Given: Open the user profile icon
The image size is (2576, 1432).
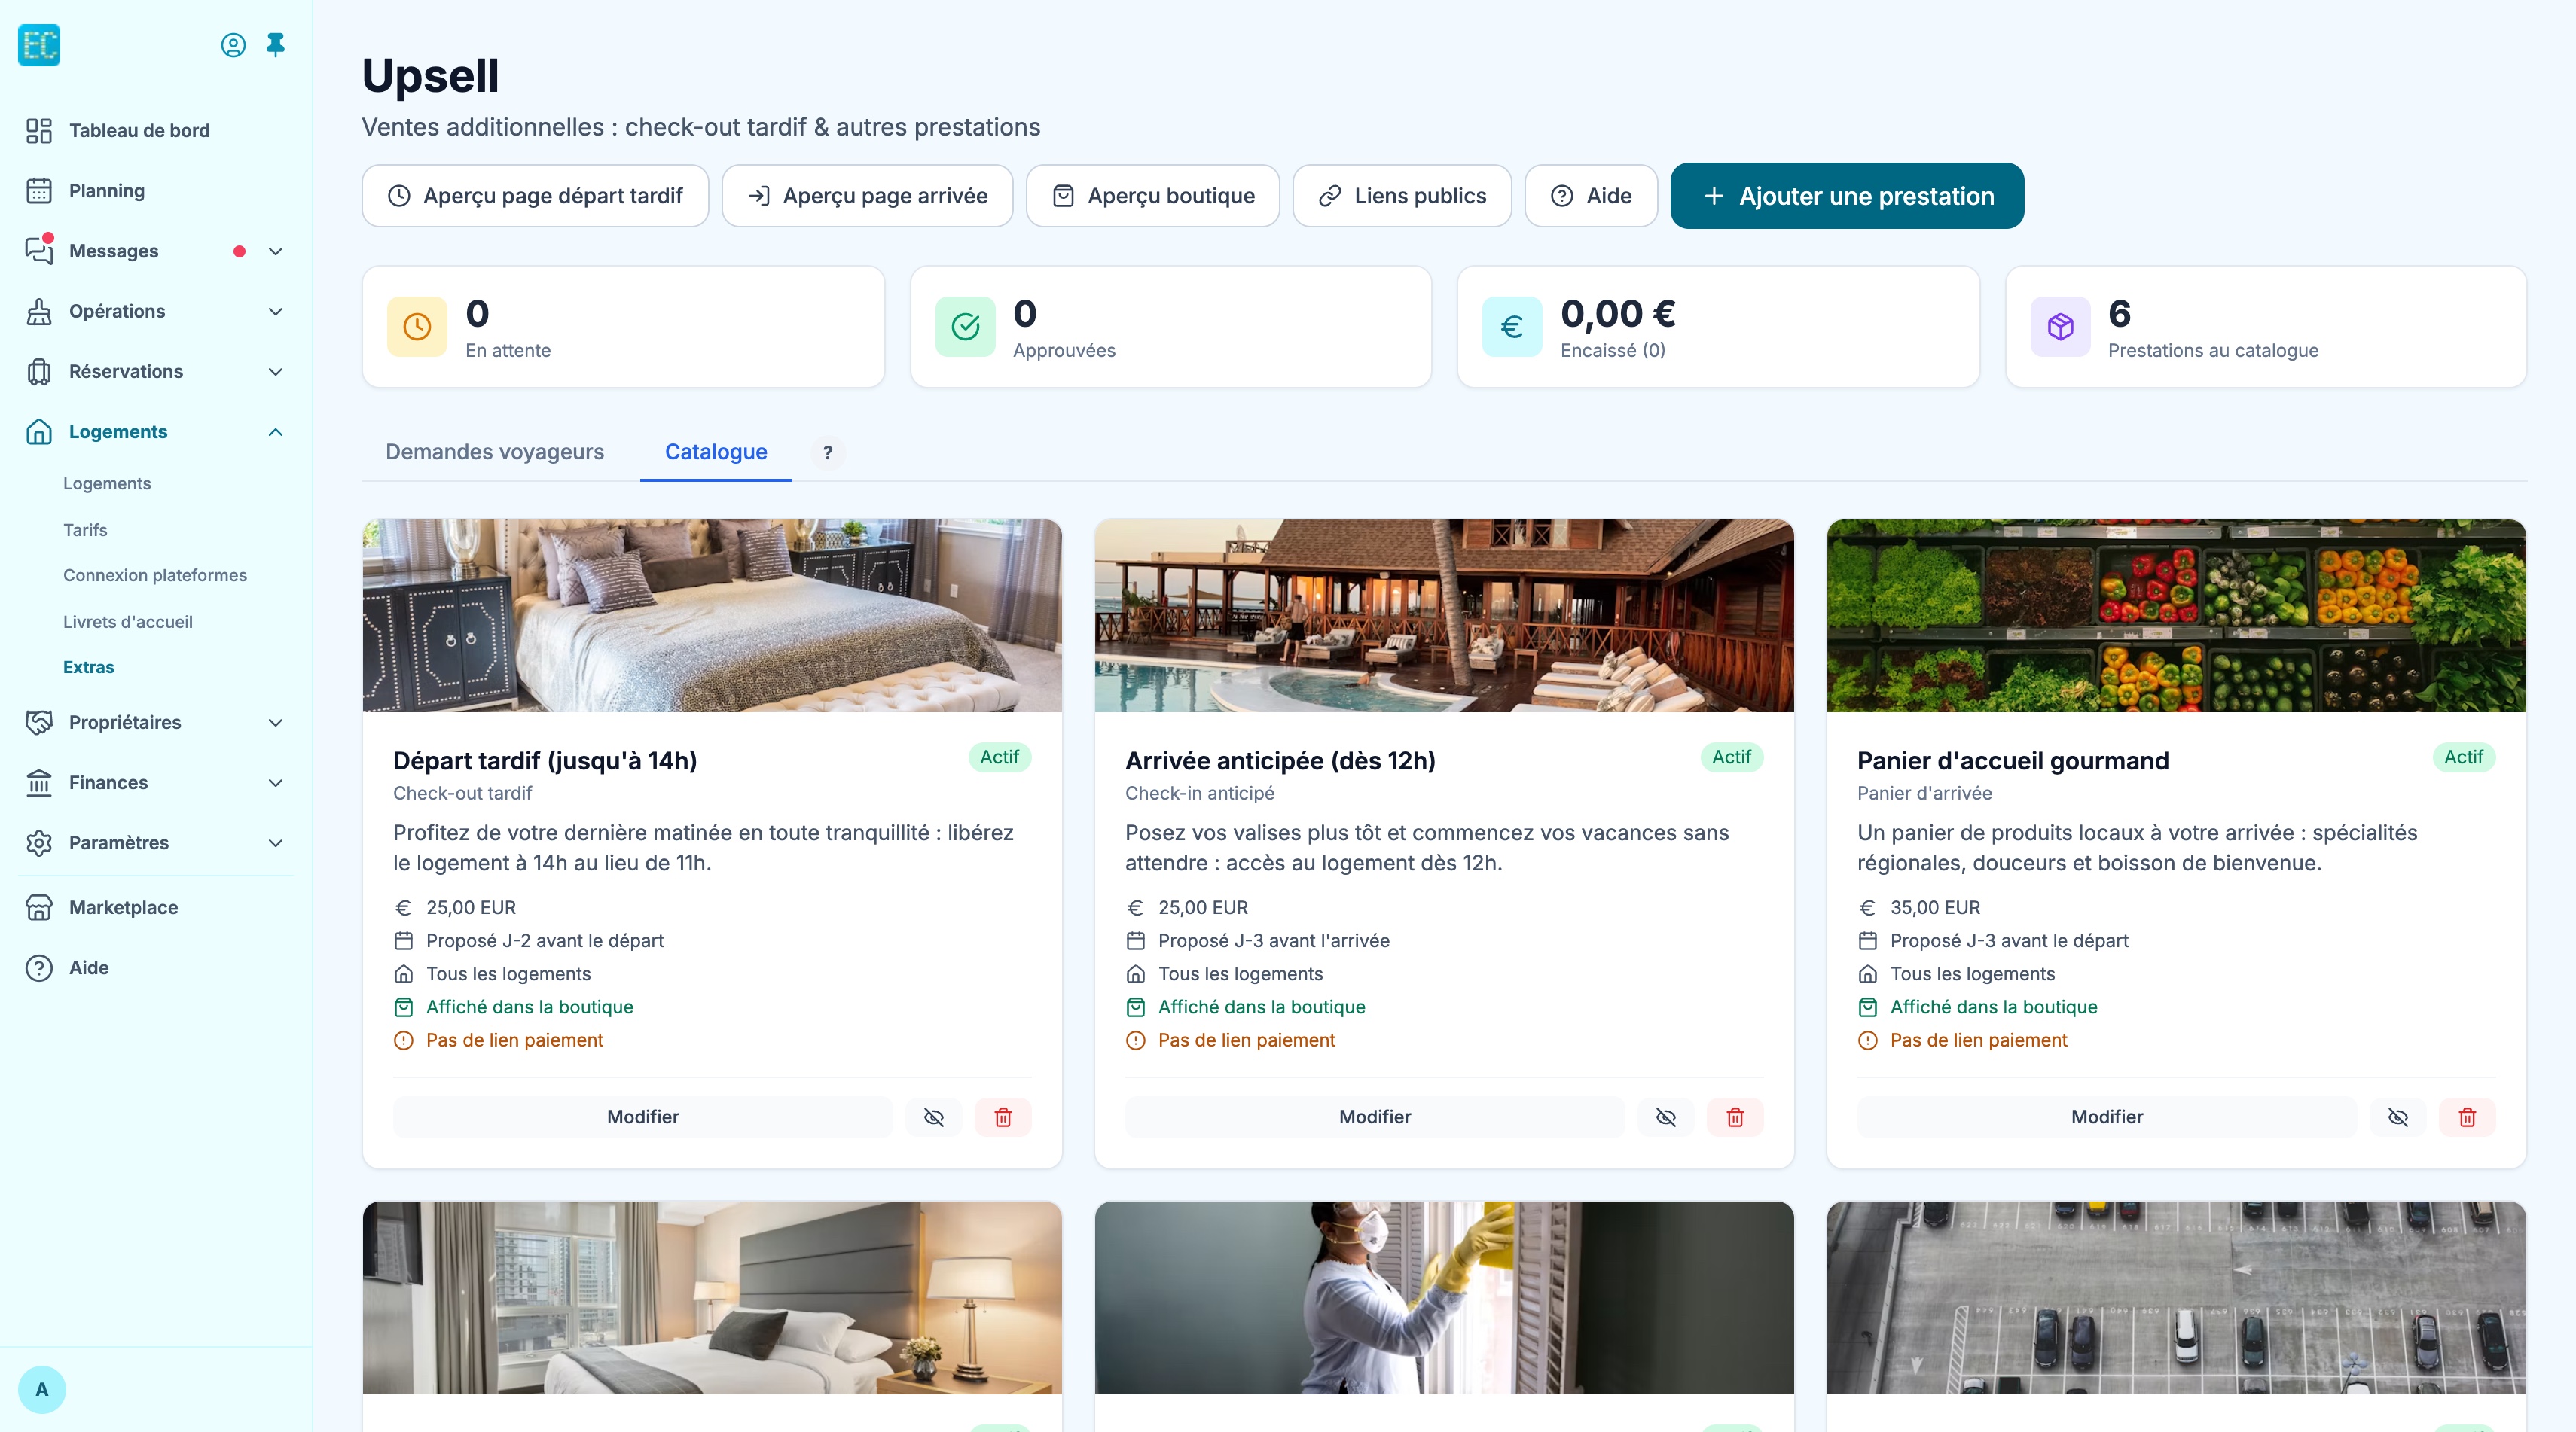Looking at the screenshot, I should click(x=233, y=45).
